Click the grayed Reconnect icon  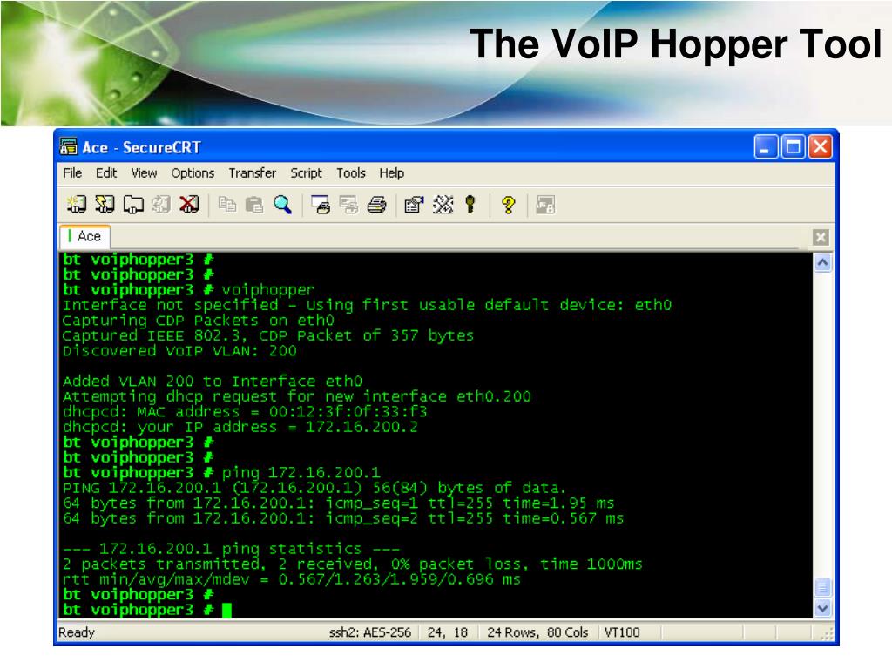161,204
